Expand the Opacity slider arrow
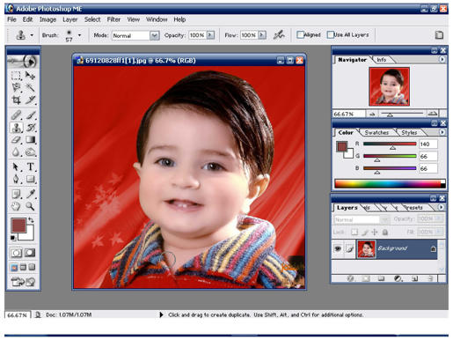The width and height of the screenshot is (453, 340). (210, 35)
